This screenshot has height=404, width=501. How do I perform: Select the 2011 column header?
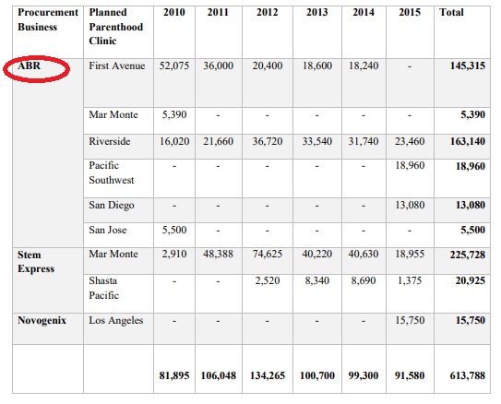pos(219,12)
